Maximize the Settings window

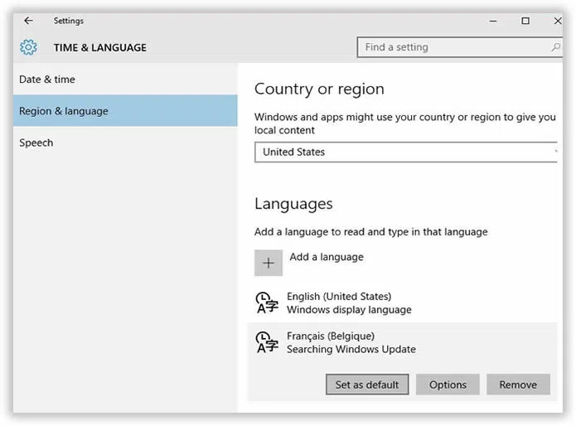click(525, 21)
